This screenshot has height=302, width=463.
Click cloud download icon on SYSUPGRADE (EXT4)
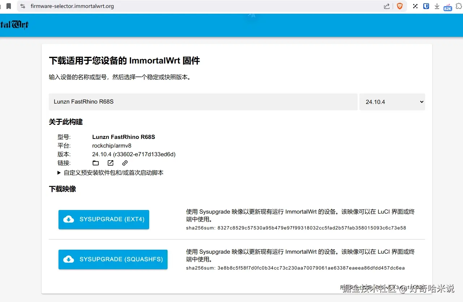pyautogui.click(x=69, y=219)
